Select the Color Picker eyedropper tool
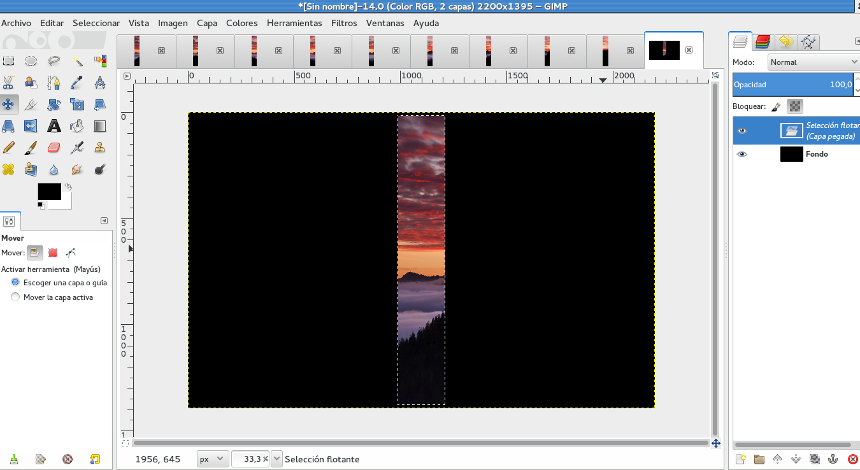The height and width of the screenshot is (470, 860). [x=77, y=83]
